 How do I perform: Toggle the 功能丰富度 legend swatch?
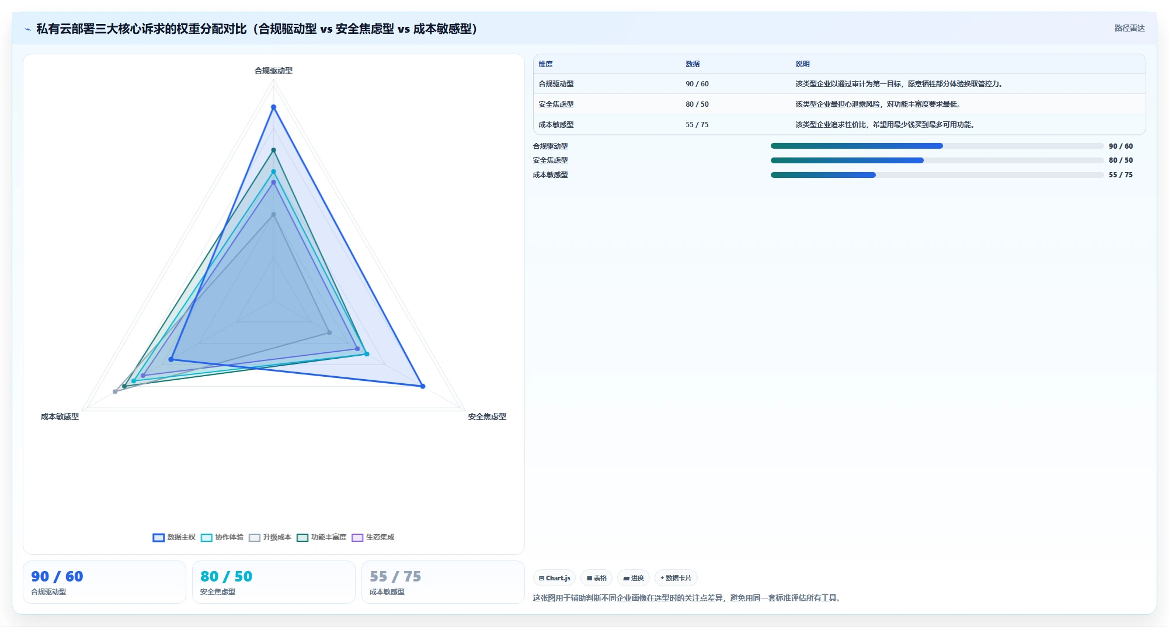click(302, 538)
